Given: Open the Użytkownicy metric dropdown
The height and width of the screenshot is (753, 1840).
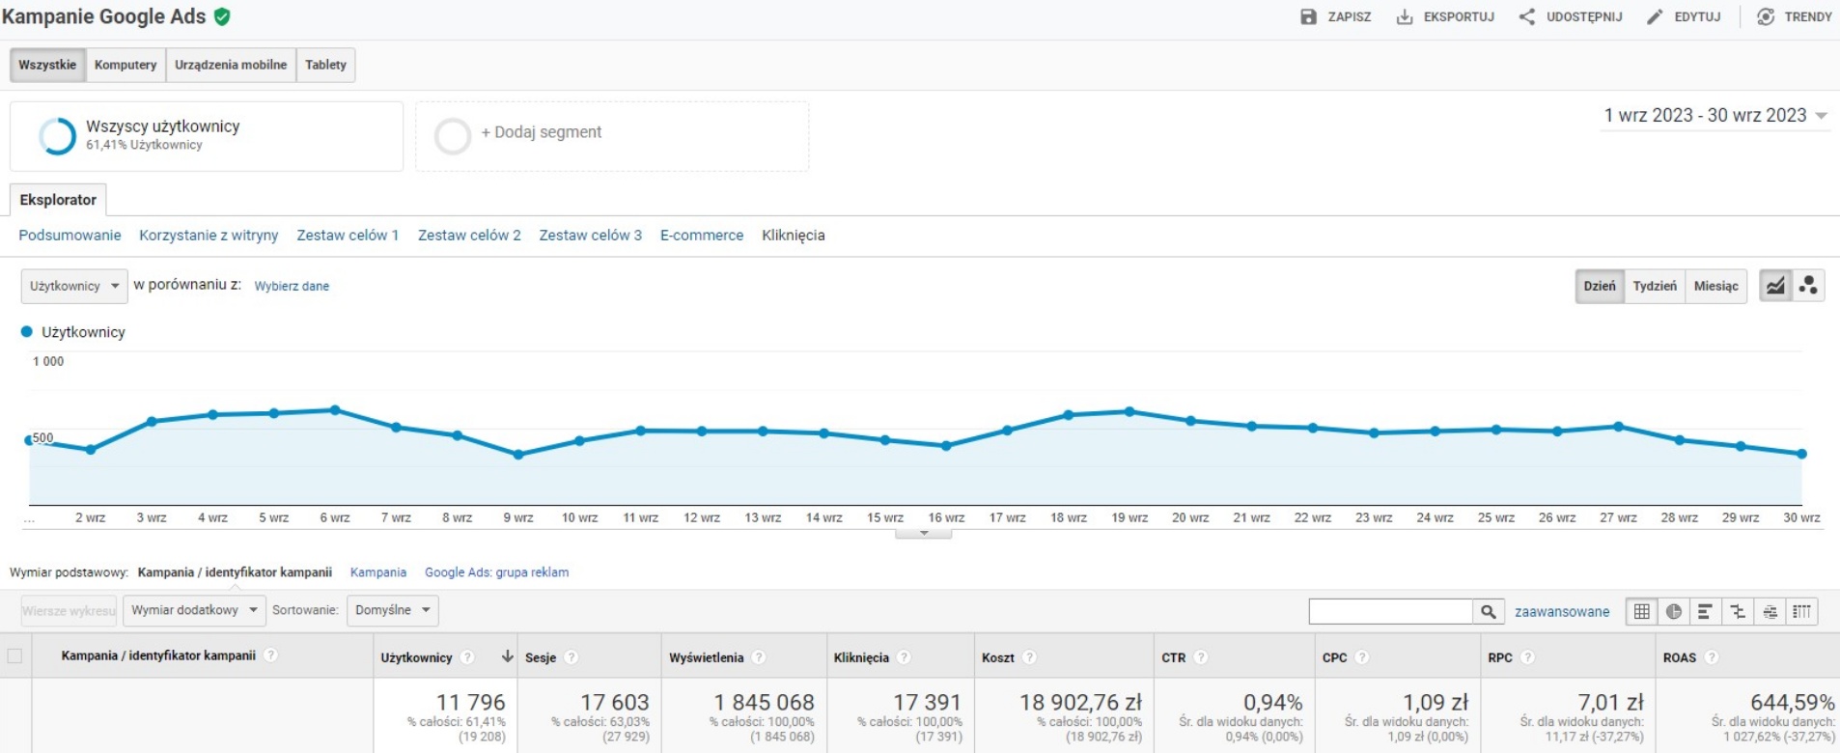Looking at the screenshot, I should click(x=74, y=286).
